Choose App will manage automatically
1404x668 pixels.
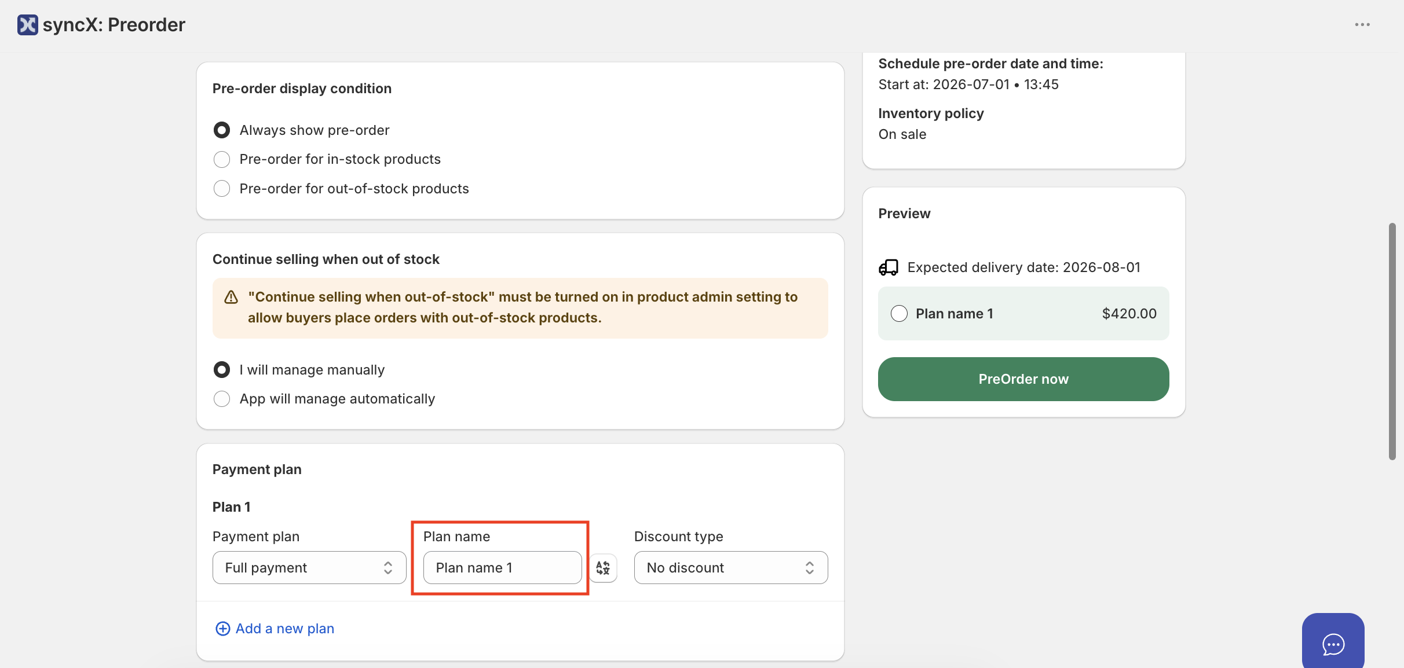[222, 399]
